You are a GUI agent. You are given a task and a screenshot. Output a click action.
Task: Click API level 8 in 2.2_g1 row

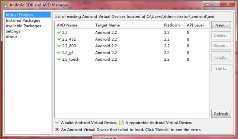pos(188,53)
